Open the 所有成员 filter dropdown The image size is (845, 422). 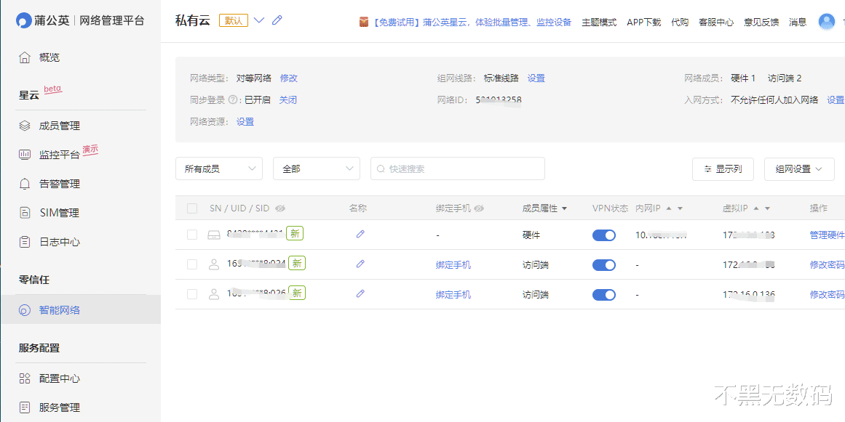[x=218, y=168]
